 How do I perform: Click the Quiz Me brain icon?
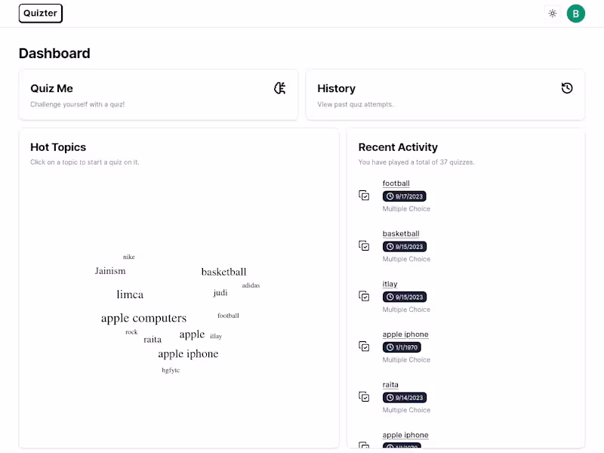coord(279,88)
